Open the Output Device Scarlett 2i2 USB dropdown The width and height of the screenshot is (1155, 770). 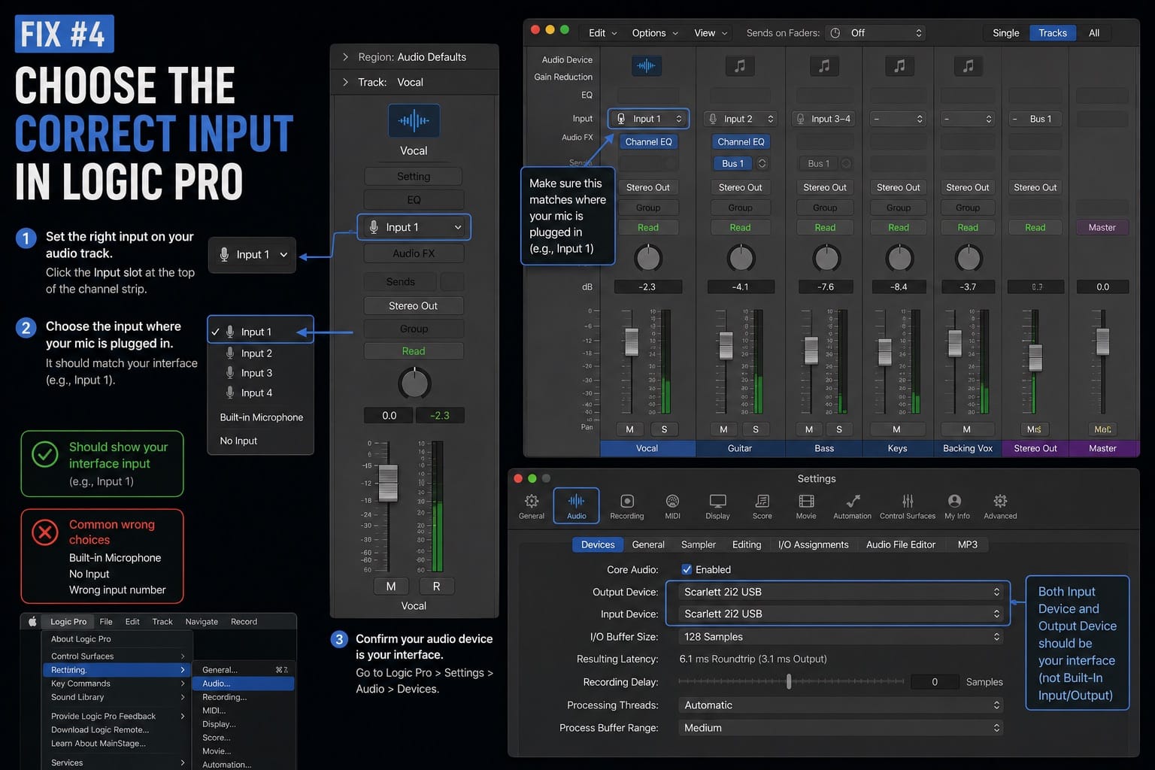coord(839,592)
